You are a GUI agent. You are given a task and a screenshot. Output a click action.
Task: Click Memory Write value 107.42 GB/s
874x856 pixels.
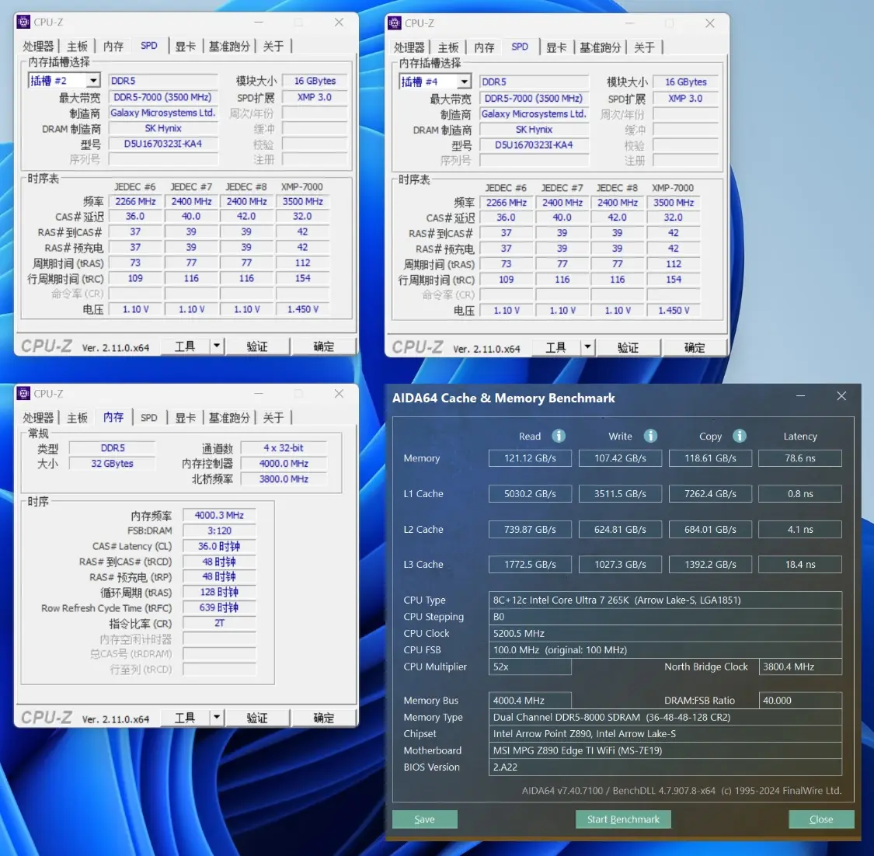click(x=621, y=458)
